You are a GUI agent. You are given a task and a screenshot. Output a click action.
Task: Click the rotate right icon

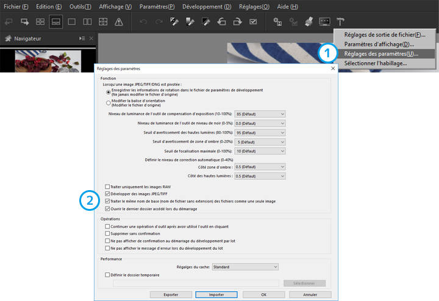coord(237,22)
